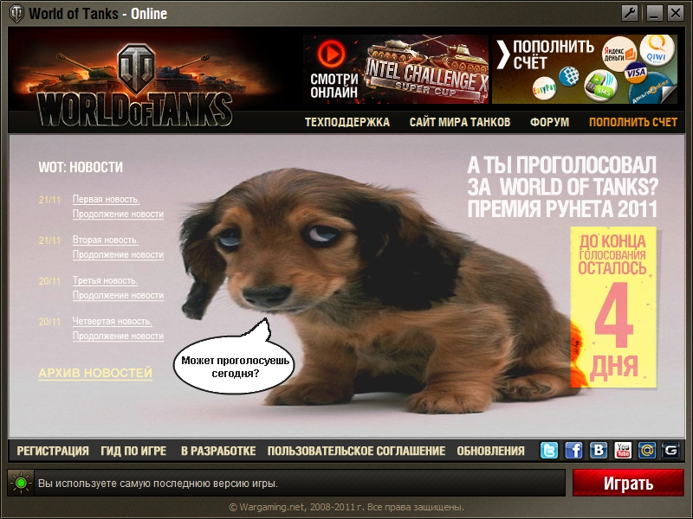
Task: Open ПОЛЬЗОВАТЕЛЬСКОЕ СОГЛАШЕНИЕ in bottom menu
Action: [x=356, y=451]
